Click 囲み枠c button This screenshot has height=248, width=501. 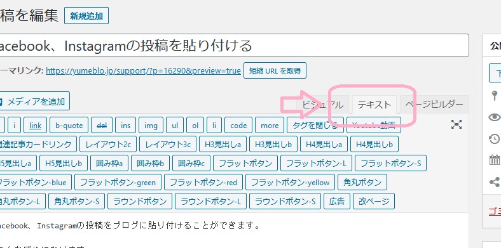click(191, 164)
